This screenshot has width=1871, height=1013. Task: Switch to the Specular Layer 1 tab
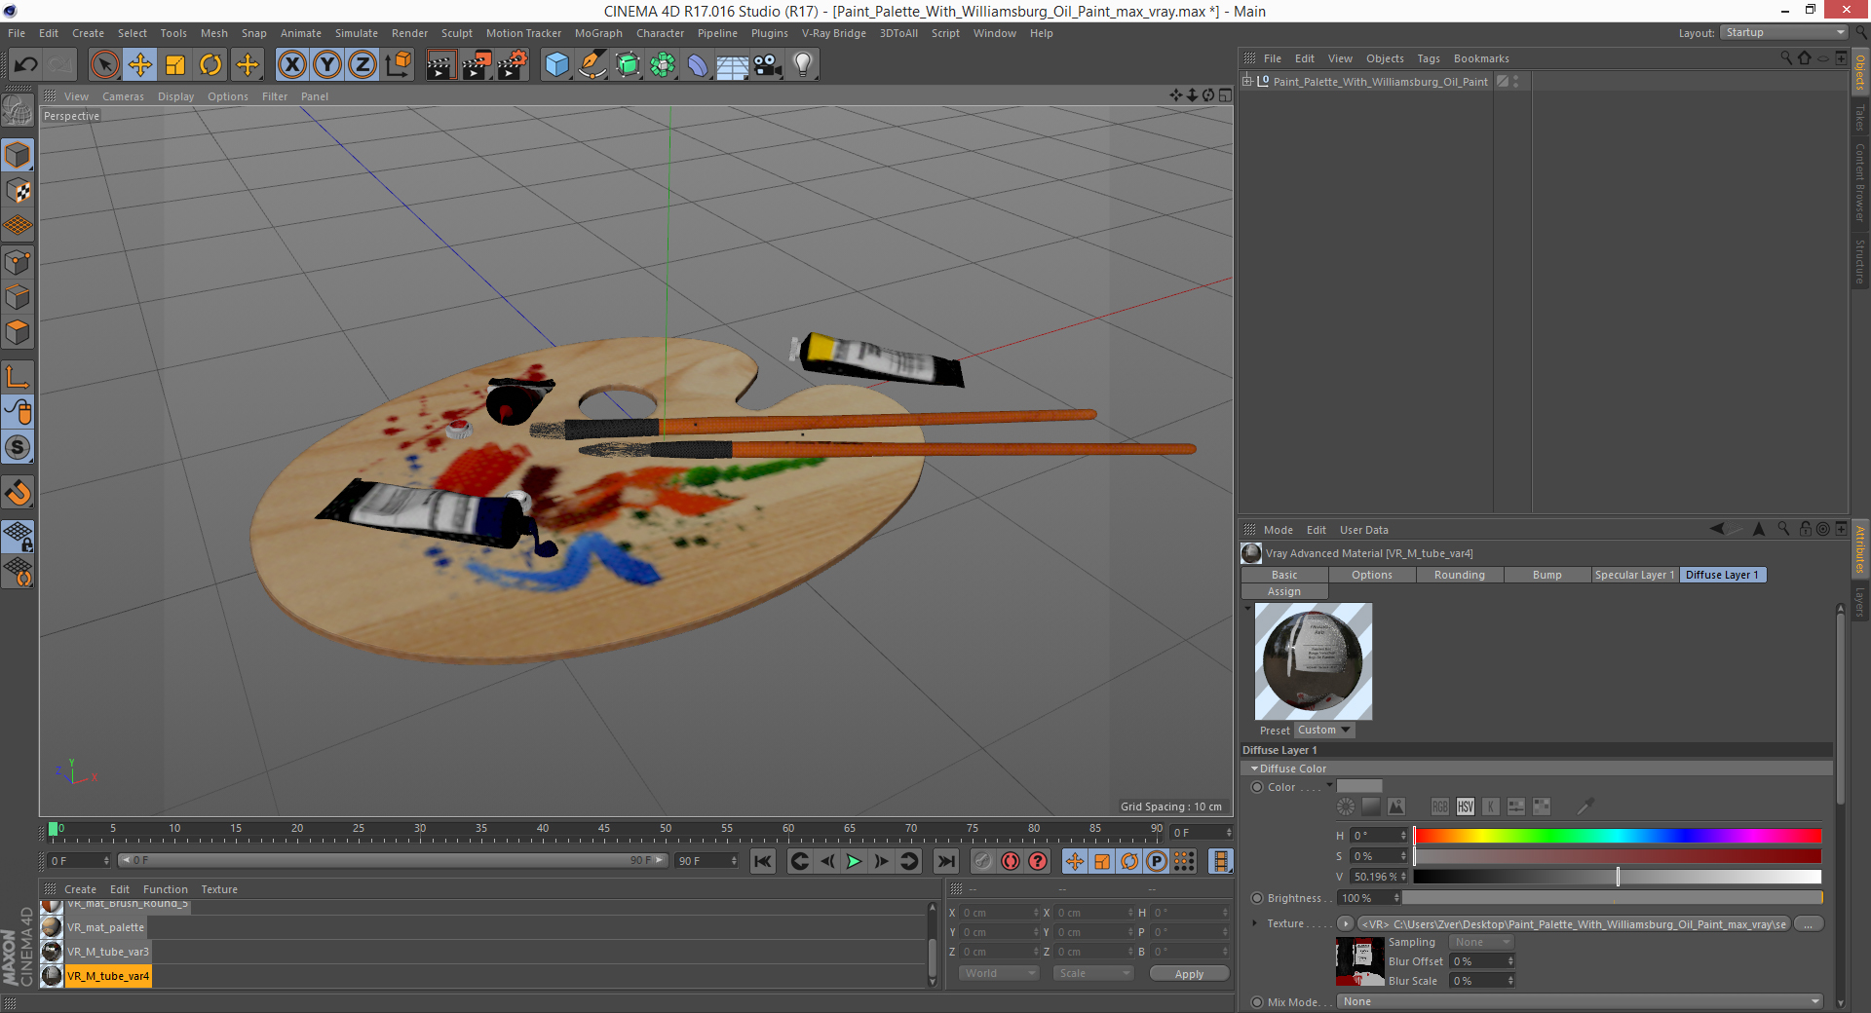[1634, 575]
